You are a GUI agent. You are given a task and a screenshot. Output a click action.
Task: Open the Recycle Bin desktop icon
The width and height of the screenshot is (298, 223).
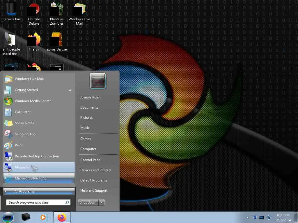pos(11,11)
